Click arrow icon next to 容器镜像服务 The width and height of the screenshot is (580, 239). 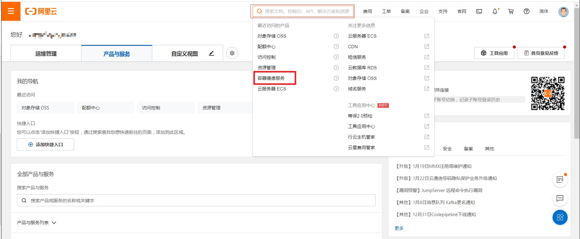(336, 78)
